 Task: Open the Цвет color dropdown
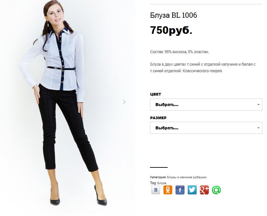pos(206,104)
